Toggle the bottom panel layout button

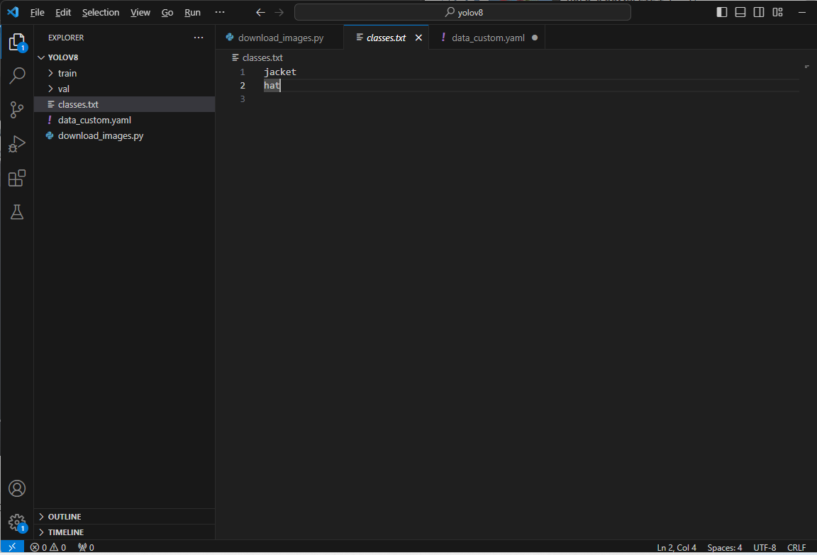740,12
